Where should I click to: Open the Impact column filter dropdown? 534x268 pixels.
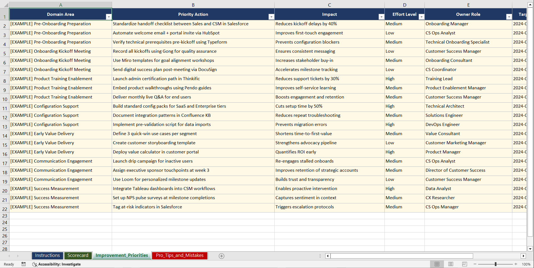click(x=381, y=17)
